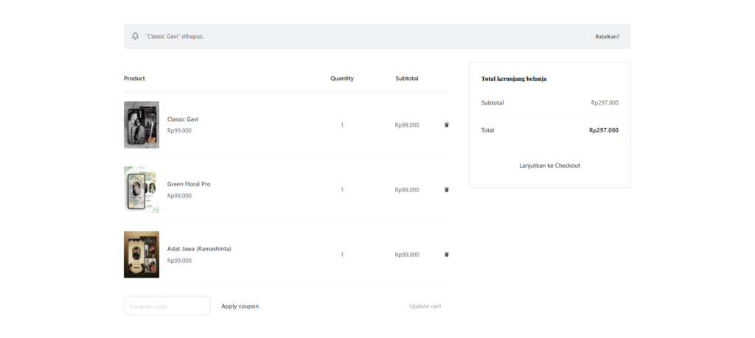Click into the Coupon code field
The height and width of the screenshot is (338, 755).
(x=167, y=306)
